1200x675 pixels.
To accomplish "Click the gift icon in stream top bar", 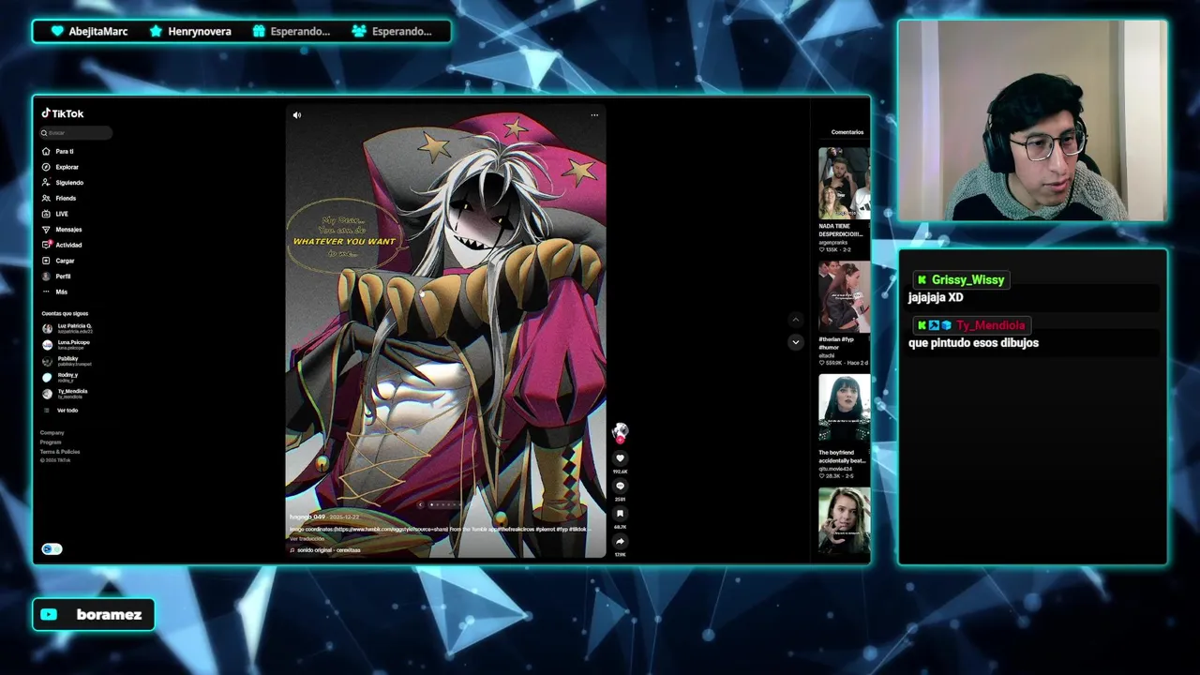I will (x=259, y=31).
